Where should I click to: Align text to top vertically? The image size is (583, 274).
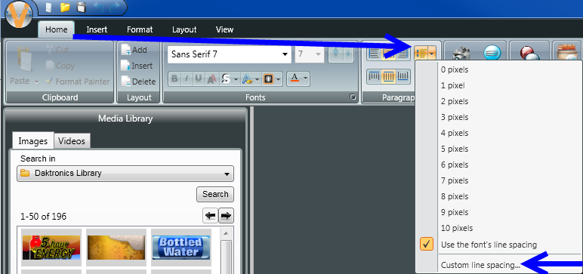(375, 76)
